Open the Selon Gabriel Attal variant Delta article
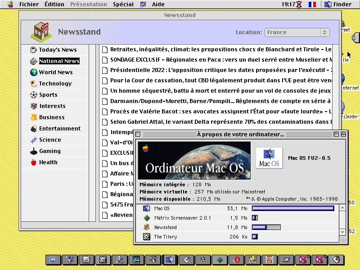Image resolution: width=360 pixels, height=270 pixels. click(x=220, y=121)
